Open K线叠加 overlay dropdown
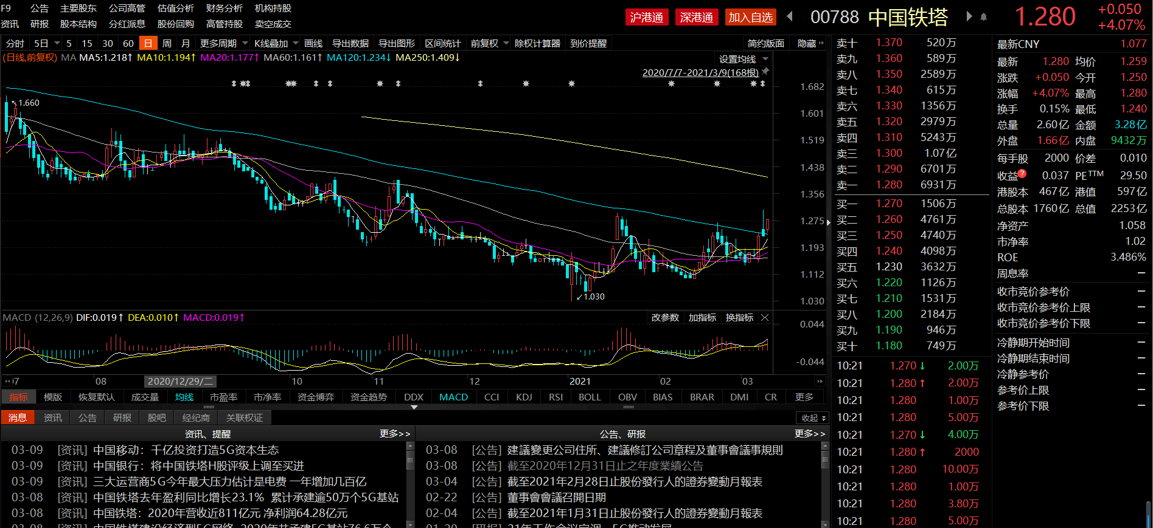This screenshot has height=528, width=1153. coord(296,43)
